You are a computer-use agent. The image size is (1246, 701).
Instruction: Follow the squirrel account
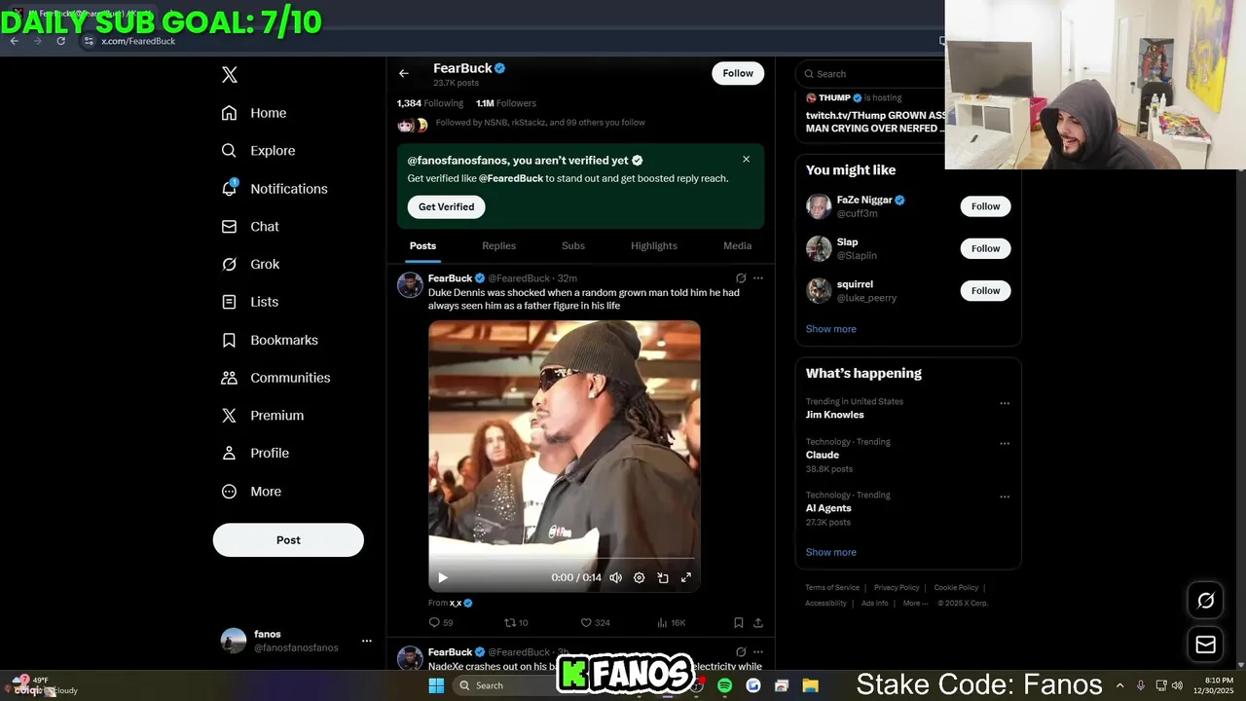(985, 290)
